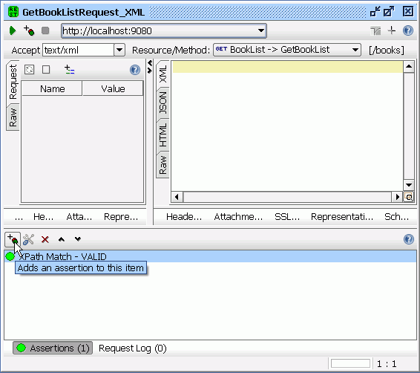Image resolution: width=420 pixels, height=373 pixels.
Task: Switch to the Raw request tab
Action: pyautogui.click(x=13, y=117)
